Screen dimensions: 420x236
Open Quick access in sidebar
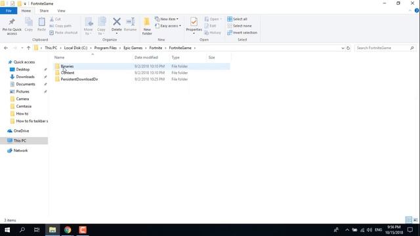pyautogui.click(x=24, y=62)
